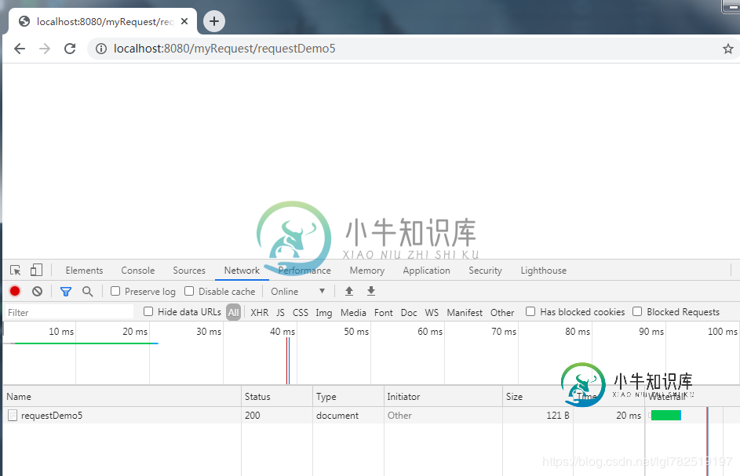
Task: Go forward with the forward arrow
Action: click(x=45, y=49)
